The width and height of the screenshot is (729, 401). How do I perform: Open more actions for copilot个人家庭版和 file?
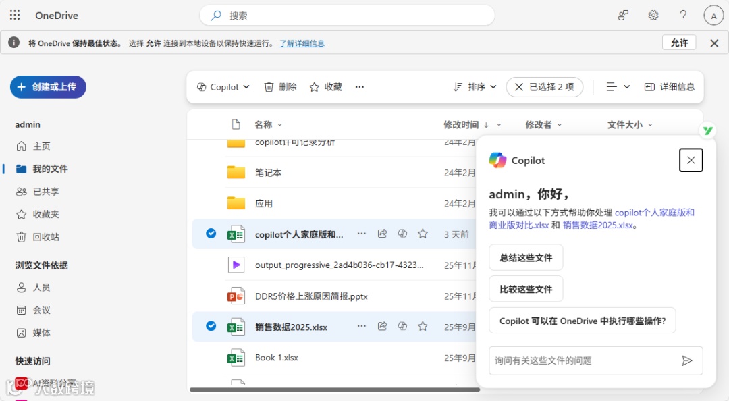point(361,234)
